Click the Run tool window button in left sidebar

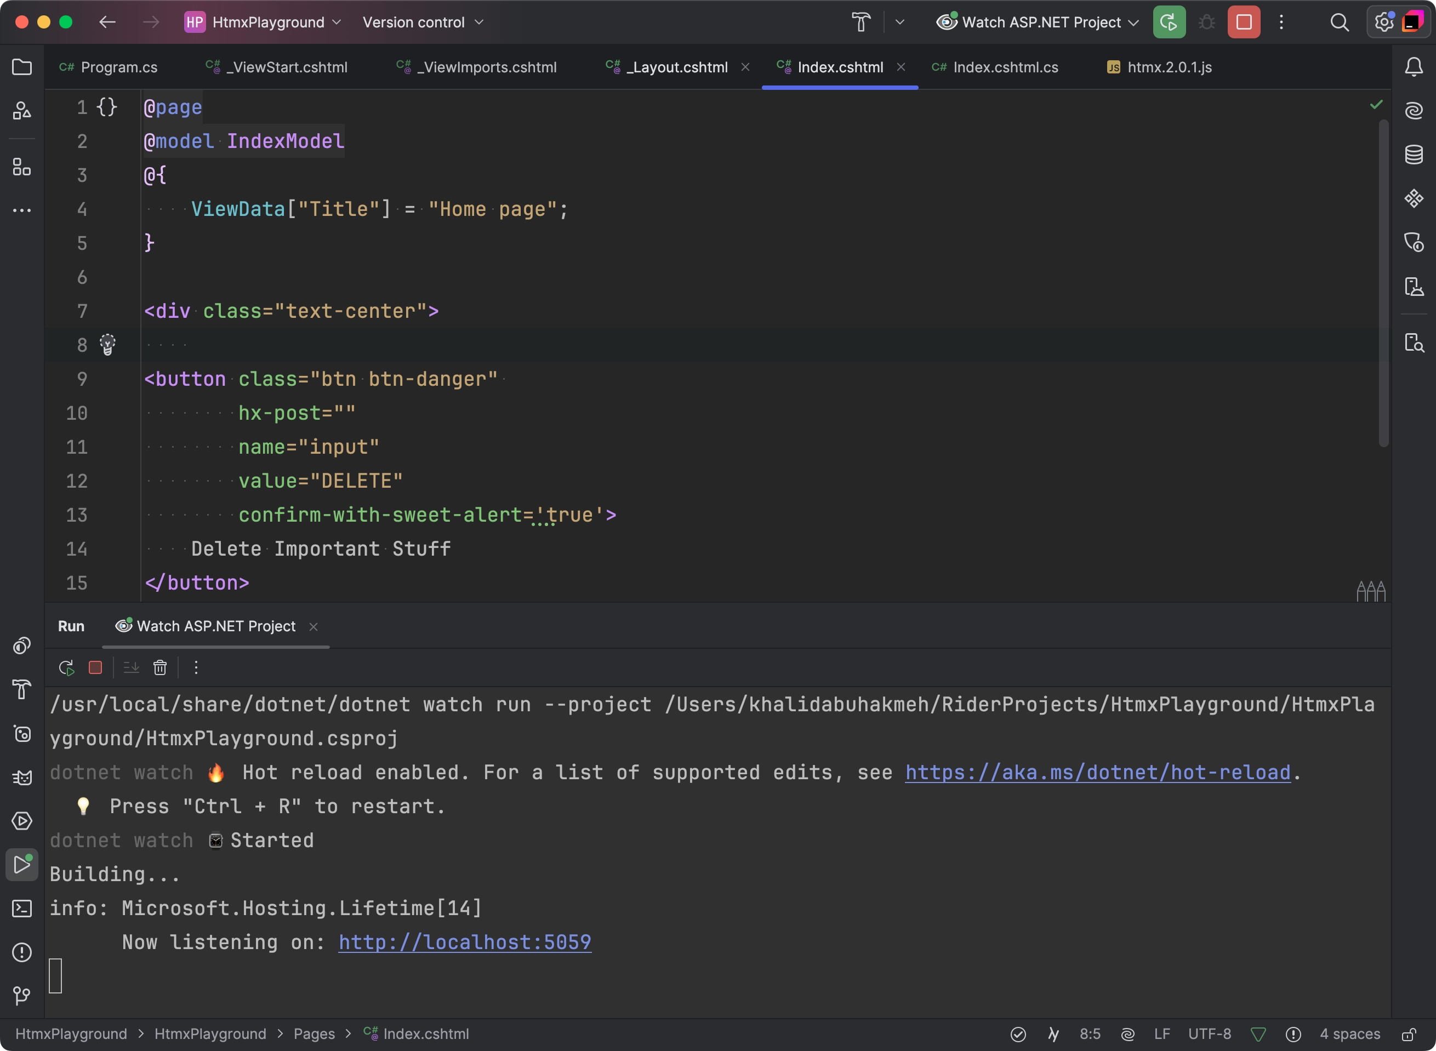click(21, 865)
